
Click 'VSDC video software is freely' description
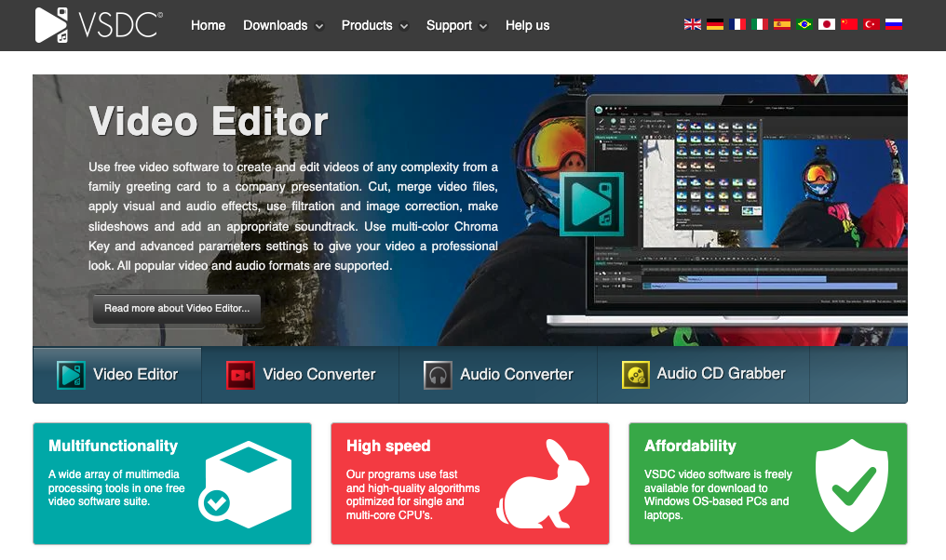[x=718, y=495]
